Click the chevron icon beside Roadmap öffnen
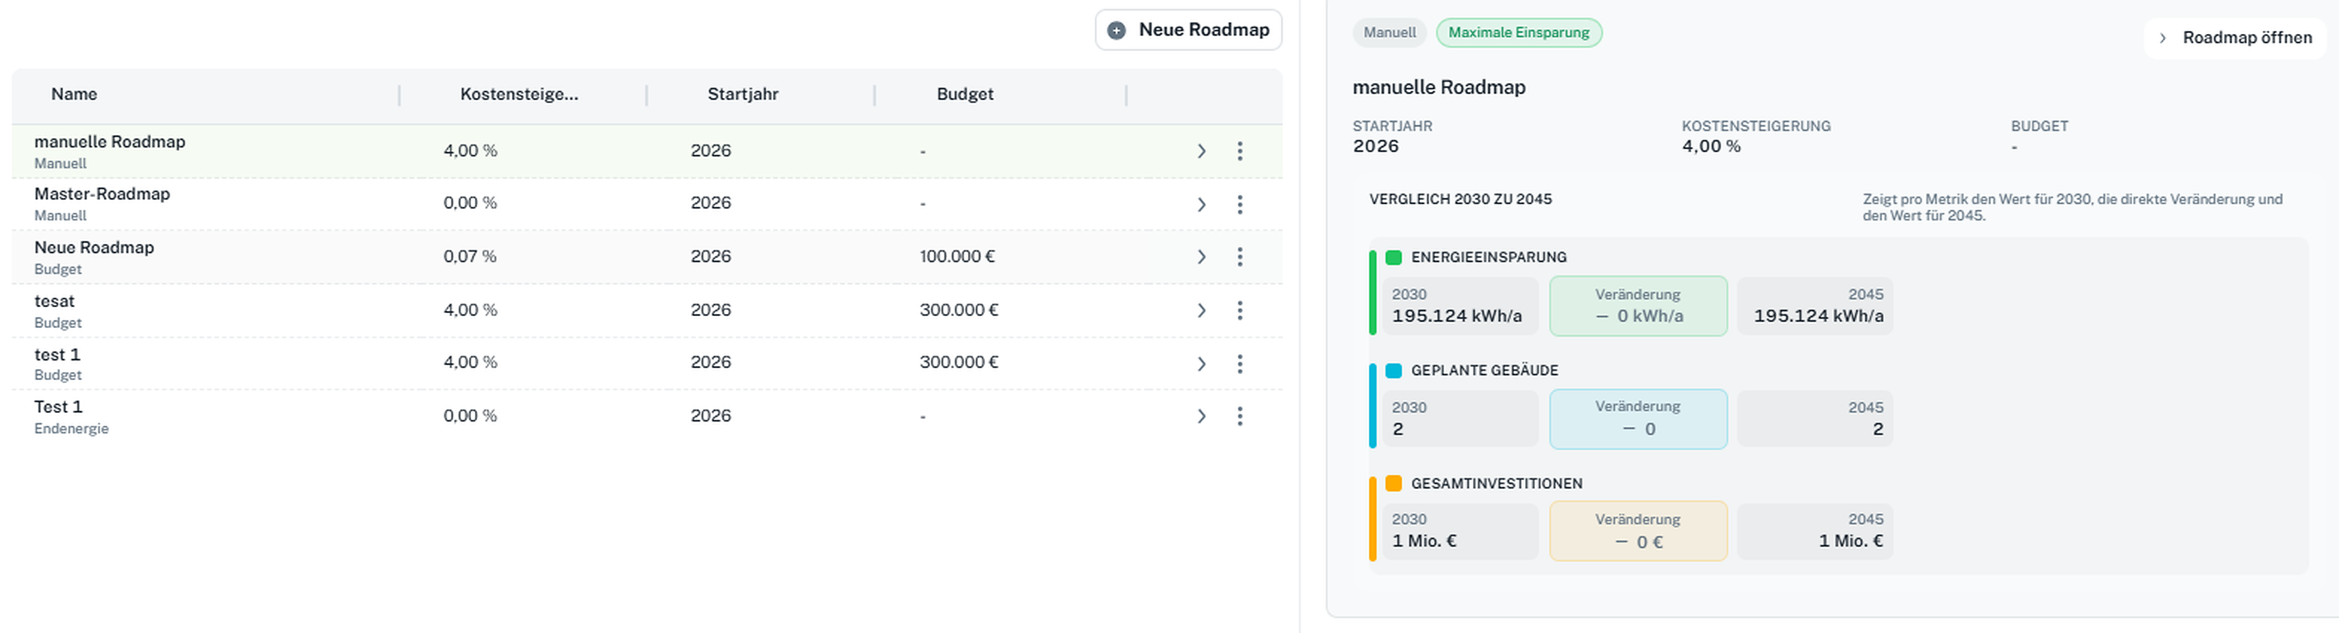 (x=2163, y=38)
